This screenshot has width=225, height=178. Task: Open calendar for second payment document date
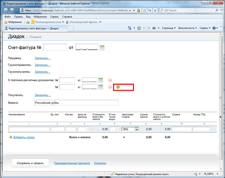click(x=101, y=87)
